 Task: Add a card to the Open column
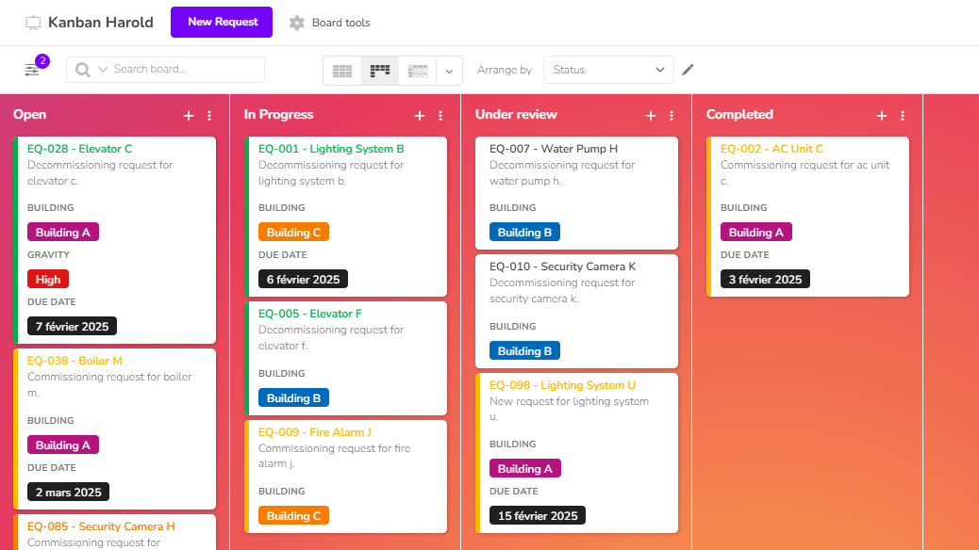pyautogui.click(x=189, y=115)
